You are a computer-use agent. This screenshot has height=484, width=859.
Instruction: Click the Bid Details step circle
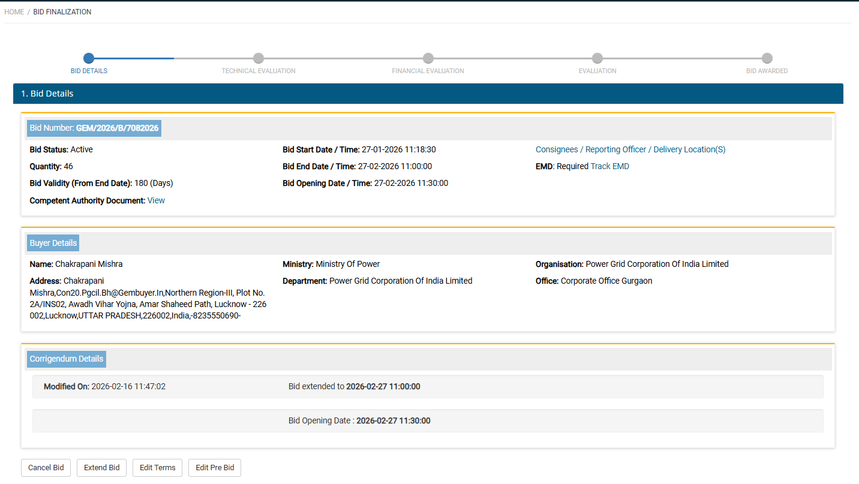pos(89,58)
